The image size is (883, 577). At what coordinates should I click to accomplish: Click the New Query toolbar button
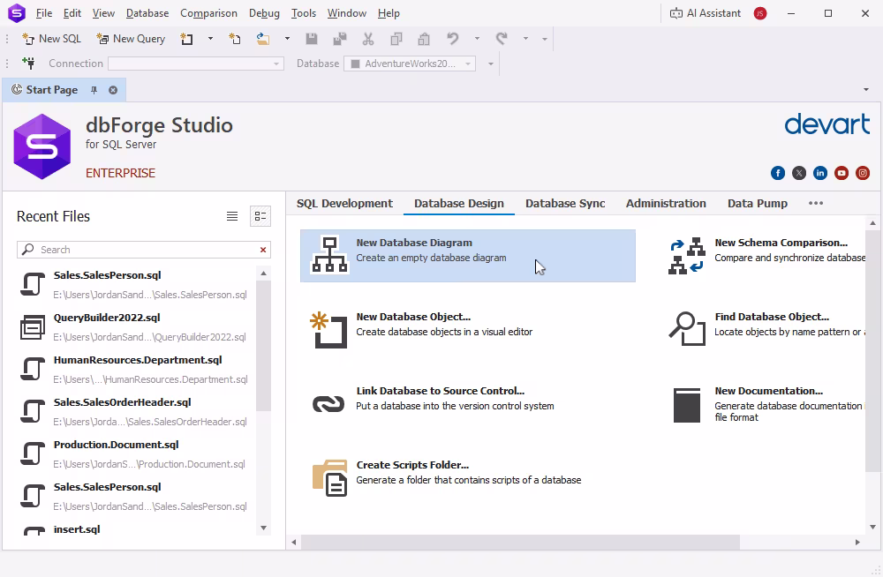pos(131,39)
